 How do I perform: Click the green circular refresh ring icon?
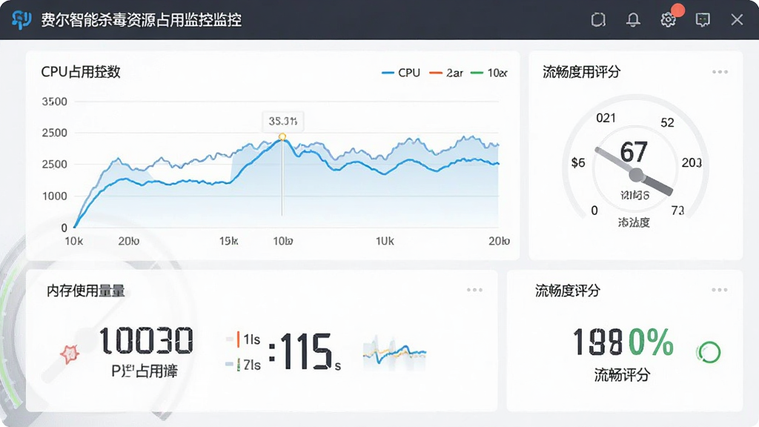(709, 352)
